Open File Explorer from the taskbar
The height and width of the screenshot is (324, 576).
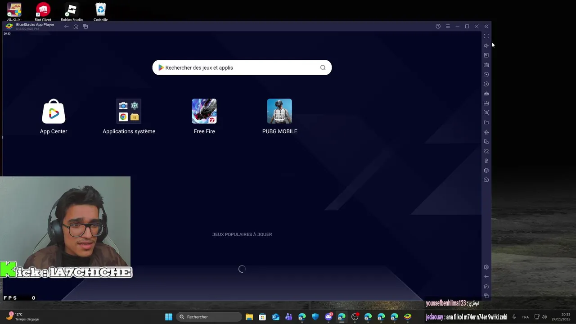249,317
